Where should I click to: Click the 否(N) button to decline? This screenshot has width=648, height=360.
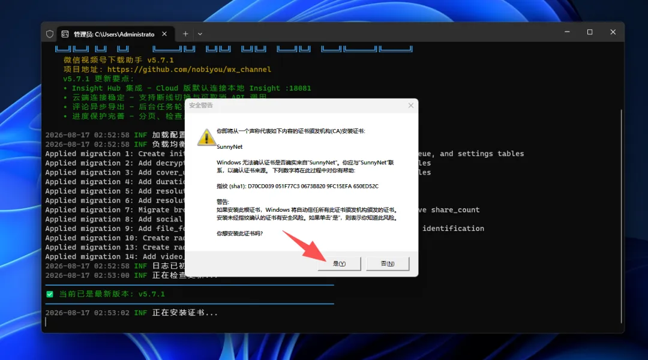[388, 263]
